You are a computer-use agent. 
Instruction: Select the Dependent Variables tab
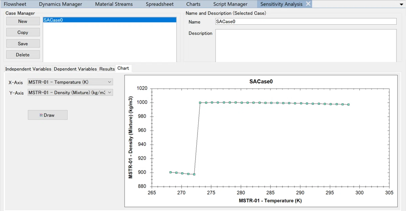(75, 69)
